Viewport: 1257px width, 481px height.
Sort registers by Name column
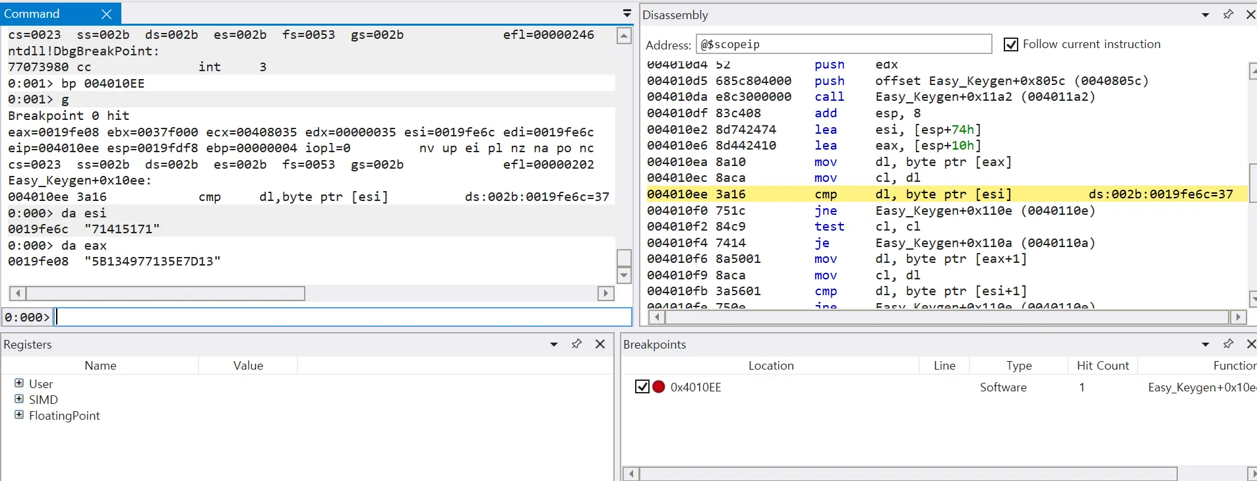[x=100, y=366]
